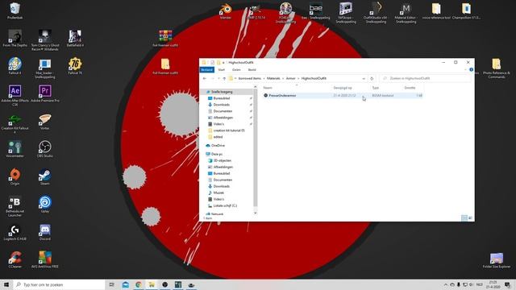
Task: Switch to large icons view button
Action: [x=470, y=218]
